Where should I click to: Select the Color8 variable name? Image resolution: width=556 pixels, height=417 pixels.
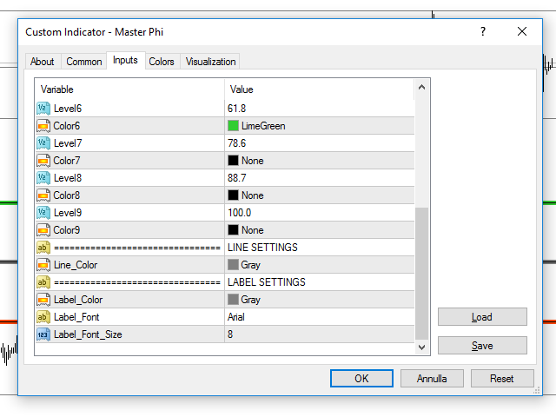pos(67,195)
